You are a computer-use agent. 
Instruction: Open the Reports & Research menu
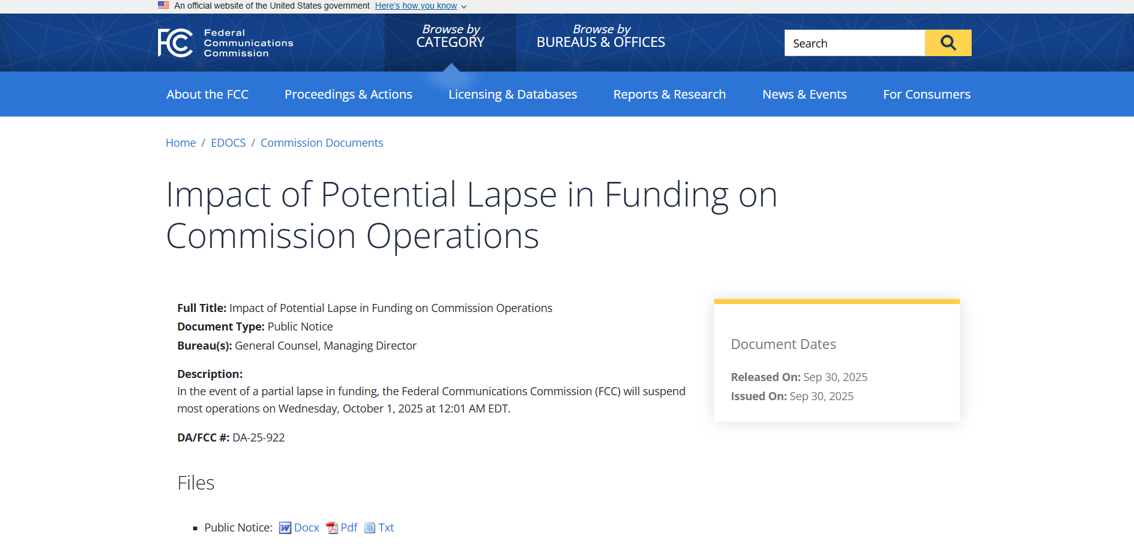click(669, 94)
